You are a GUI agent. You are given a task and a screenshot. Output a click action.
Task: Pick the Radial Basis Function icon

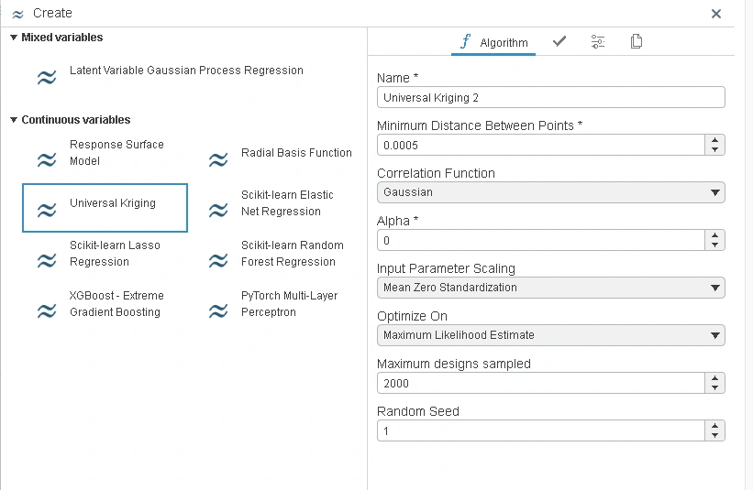pyautogui.click(x=217, y=161)
